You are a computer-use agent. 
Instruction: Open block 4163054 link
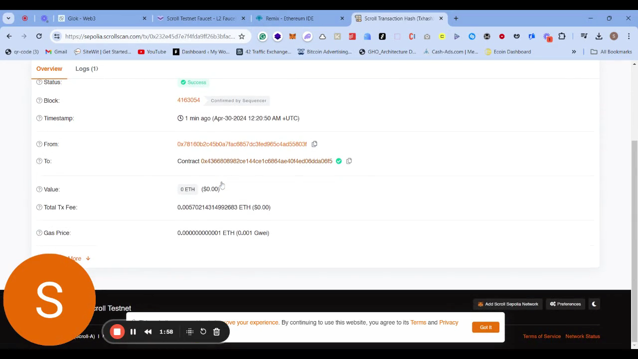pyautogui.click(x=188, y=100)
